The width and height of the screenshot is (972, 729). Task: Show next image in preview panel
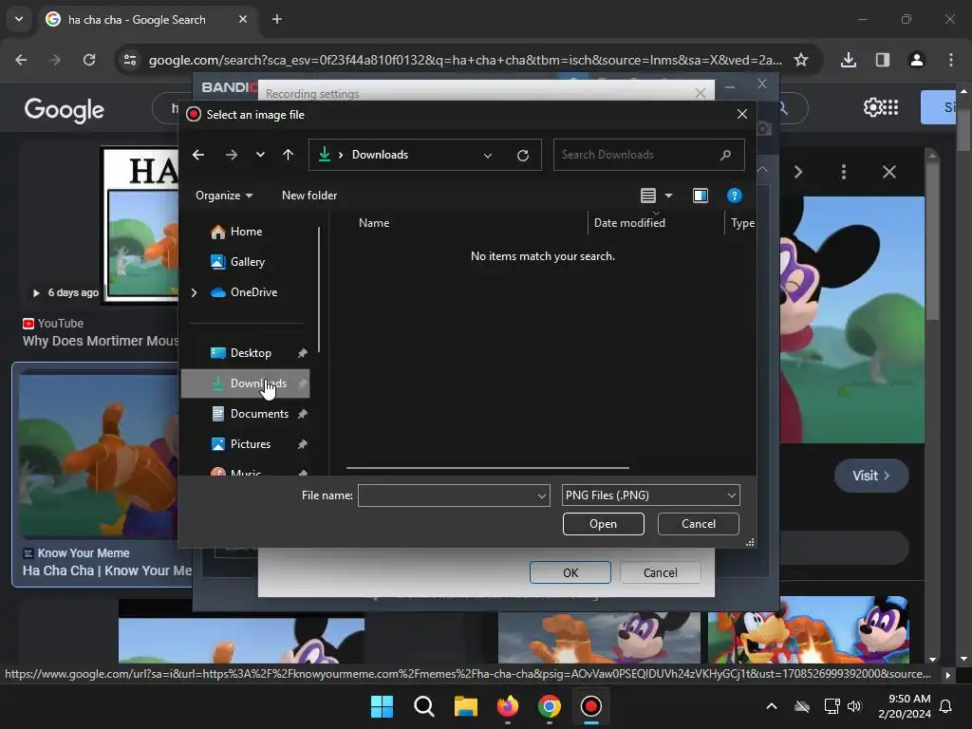pyautogui.click(x=798, y=173)
